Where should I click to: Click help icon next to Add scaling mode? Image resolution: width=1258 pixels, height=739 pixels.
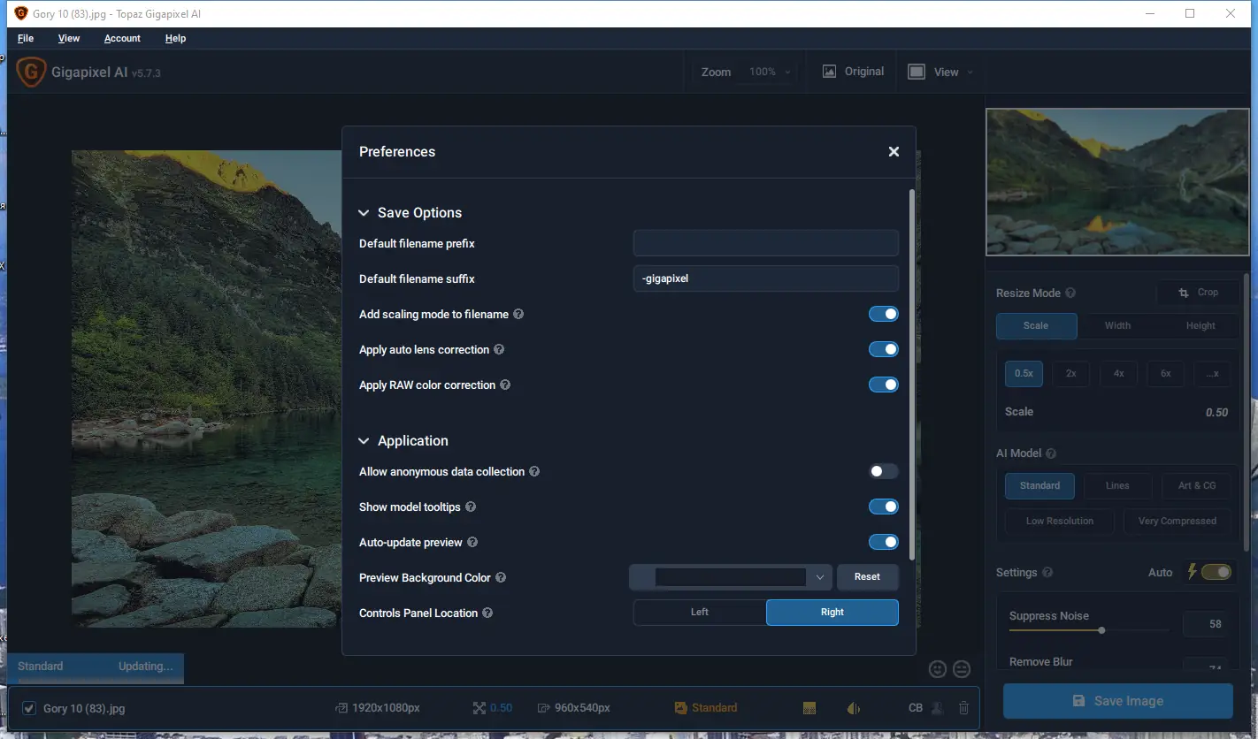518,314
